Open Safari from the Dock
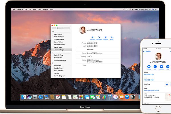The image size is (171, 114). 41,97
